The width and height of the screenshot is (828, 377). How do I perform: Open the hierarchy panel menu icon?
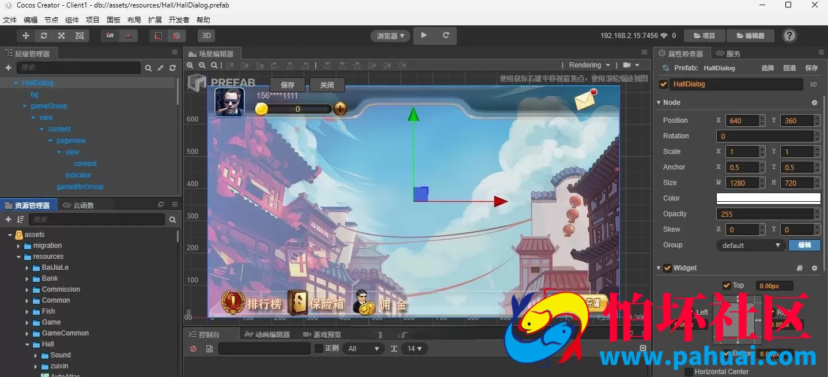click(x=175, y=52)
